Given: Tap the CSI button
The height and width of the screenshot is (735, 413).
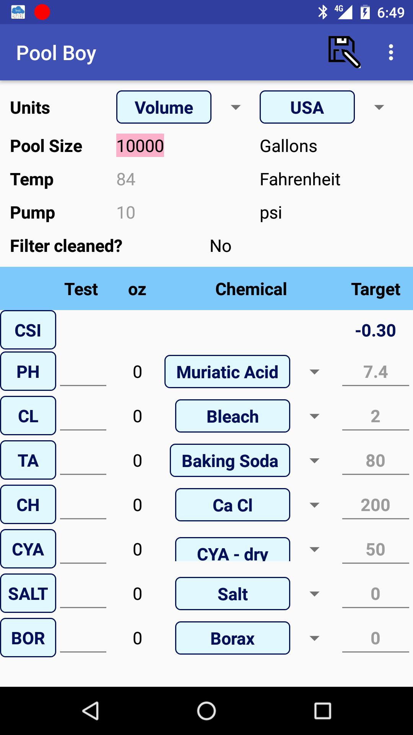Looking at the screenshot, I should click(x=28, y=330).
